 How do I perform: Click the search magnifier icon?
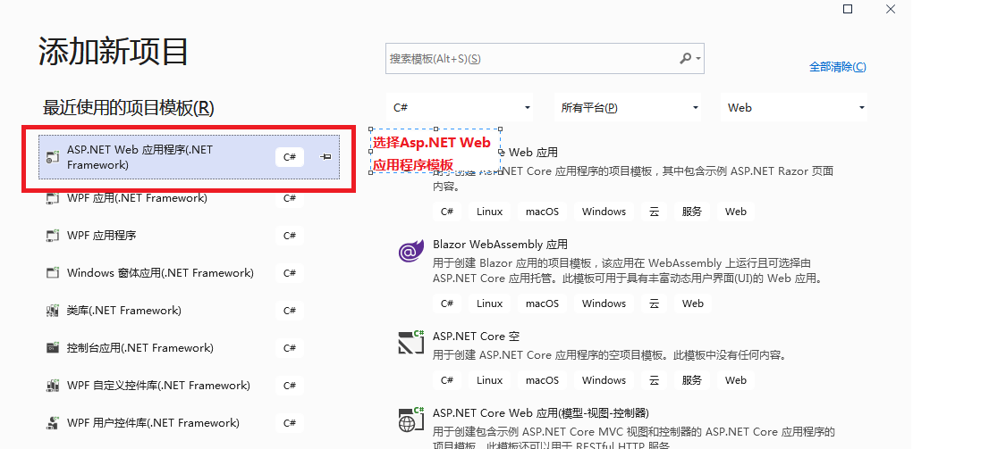[685, 59]
